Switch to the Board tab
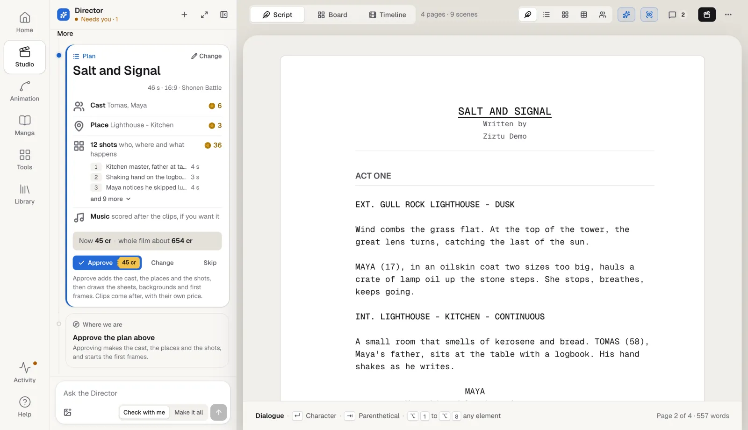This screenshot has width=748, height=430. coord(332,14)
